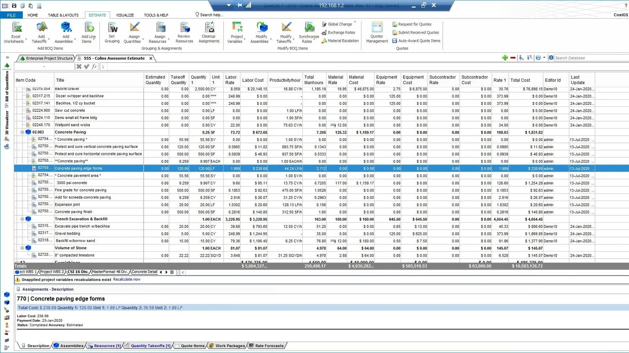This screenshot has height=353, width=629.
Task: Collapse the Concrete Paving group
Action: pyautogui.click(x=22, y=132)
